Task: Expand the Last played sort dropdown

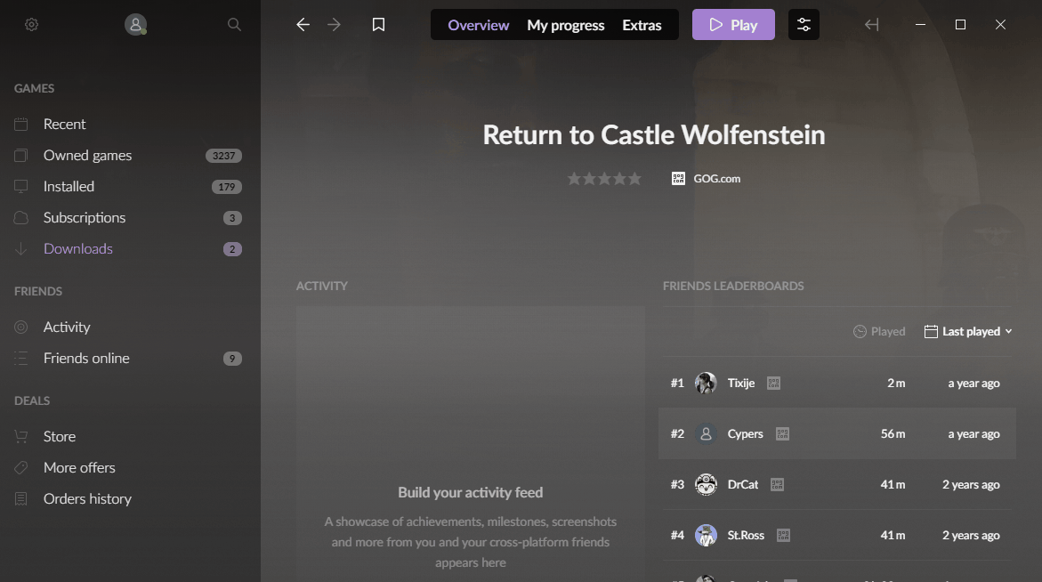Action: point(968,332)
